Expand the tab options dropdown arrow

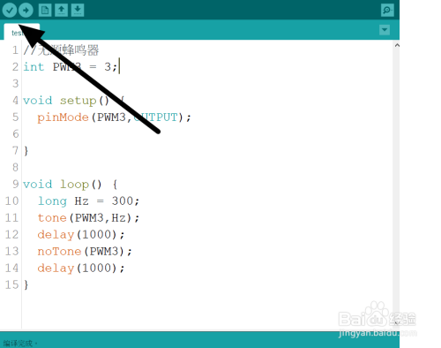pyautogui.click(x=385, y=30)
